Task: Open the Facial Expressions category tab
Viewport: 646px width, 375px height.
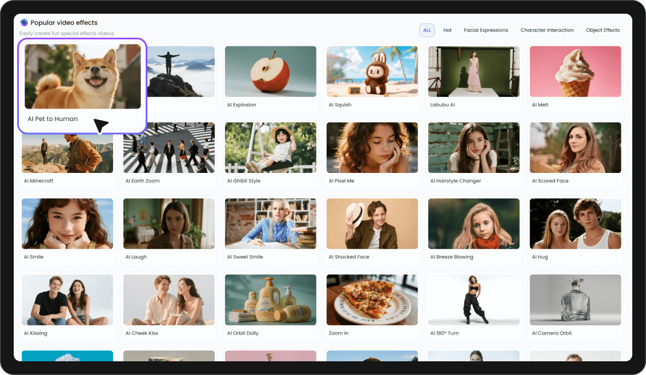Action: (485, 30)
